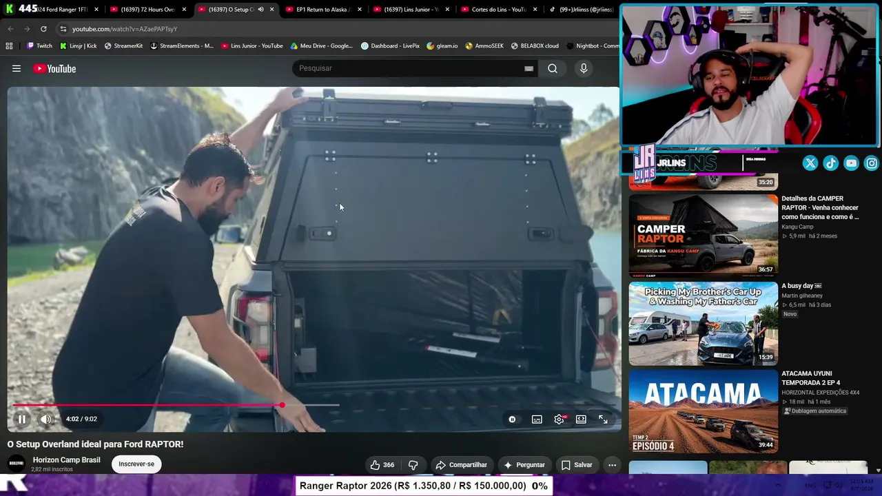Screen dimensions: 882x496
Task: Click the video title O Setup Overland ideal
Action: point(96,444)
